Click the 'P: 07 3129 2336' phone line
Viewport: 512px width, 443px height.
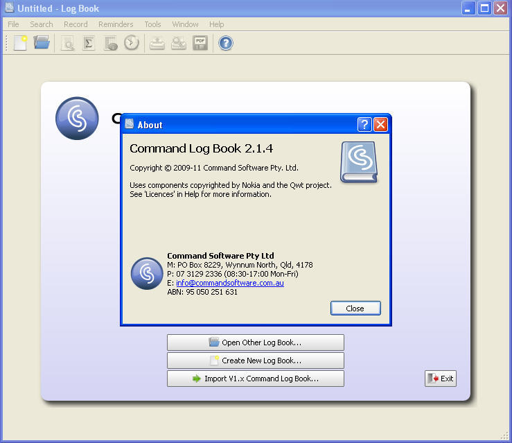coord(233,274)
